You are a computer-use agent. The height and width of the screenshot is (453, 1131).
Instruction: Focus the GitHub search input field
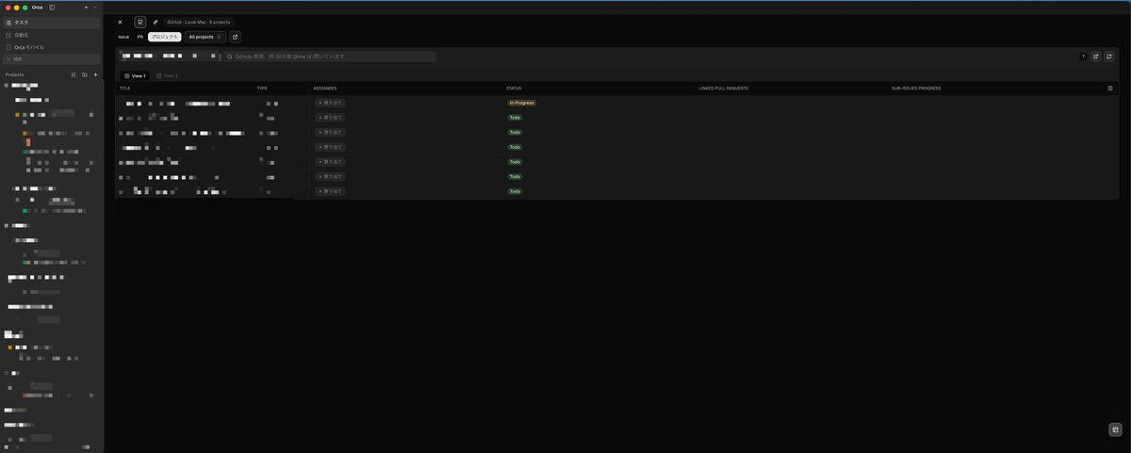[330, 57]
